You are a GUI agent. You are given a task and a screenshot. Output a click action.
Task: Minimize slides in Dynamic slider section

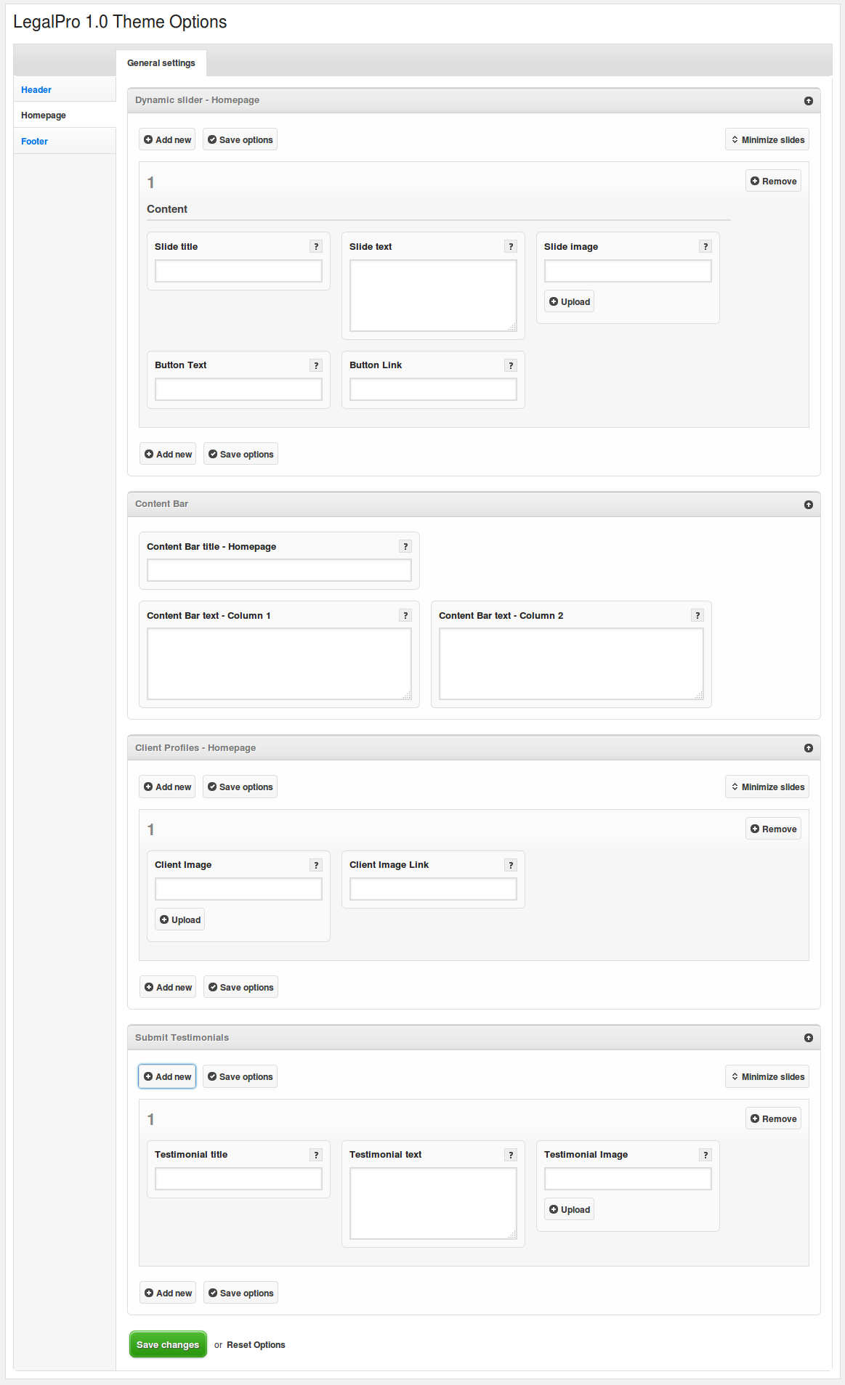[767, 140]
